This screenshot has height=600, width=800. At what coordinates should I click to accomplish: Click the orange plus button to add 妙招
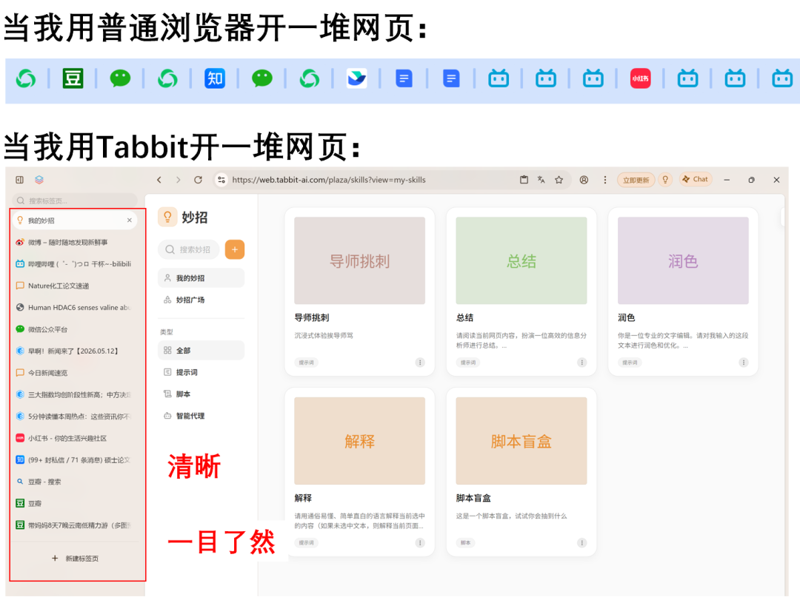[x=235, y=250]
